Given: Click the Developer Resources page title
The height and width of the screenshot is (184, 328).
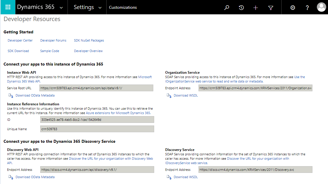Looking at the screenshot, I should 32,19.
